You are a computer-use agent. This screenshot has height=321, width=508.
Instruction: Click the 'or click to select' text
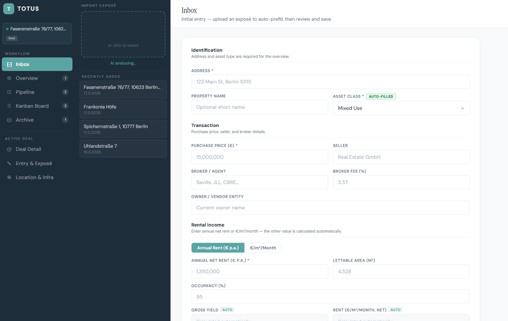[x=123, y=45]
